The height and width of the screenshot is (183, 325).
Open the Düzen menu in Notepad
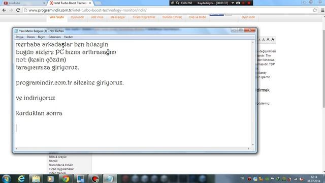point(30,37)
